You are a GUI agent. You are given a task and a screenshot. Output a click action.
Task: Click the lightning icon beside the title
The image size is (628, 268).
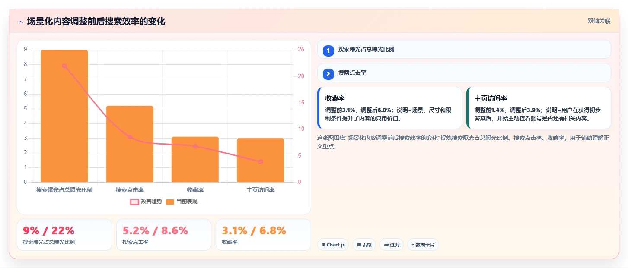pyautogui.click(x=20, y=22)
